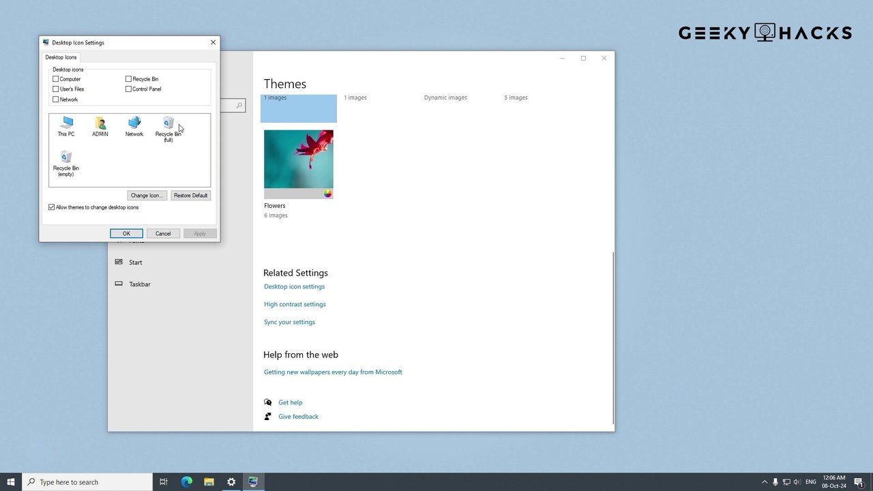Enable the Control Panel checkbox

pyautogui.click(x=128, y=89)
